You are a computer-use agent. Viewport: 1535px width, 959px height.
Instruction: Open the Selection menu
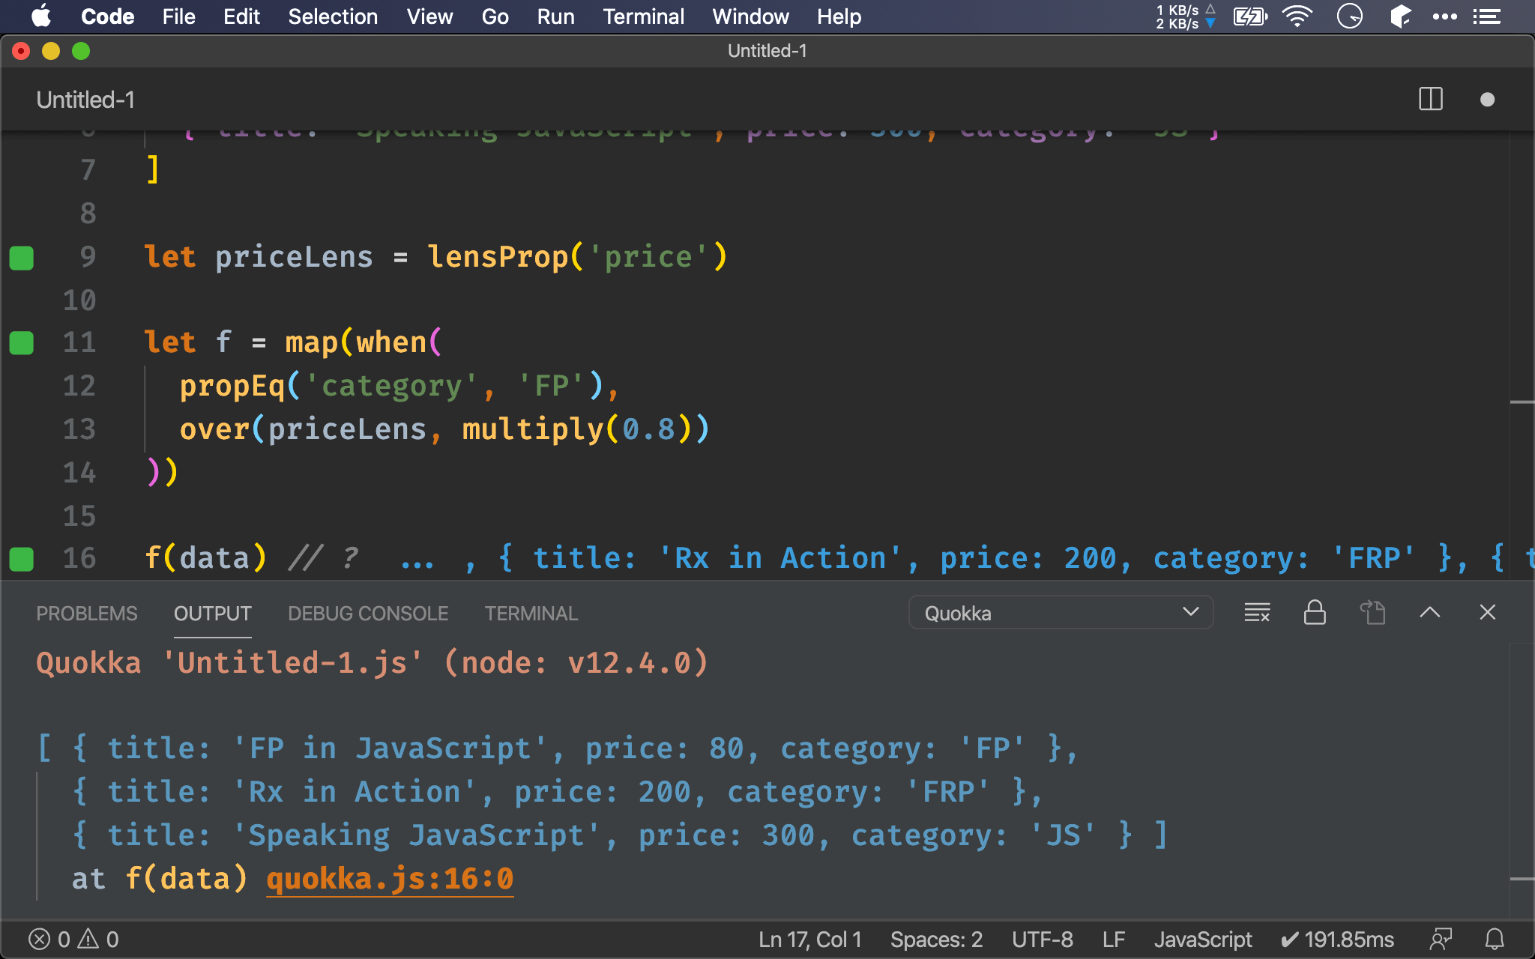click(x=333, y=16)
